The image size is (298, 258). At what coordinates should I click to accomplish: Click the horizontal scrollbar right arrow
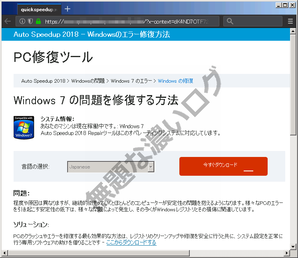click(287, 253)
